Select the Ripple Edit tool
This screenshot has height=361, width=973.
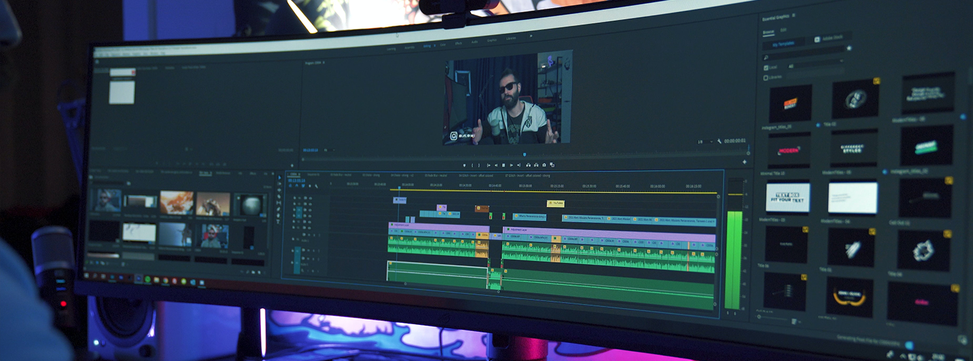click(x=279, y=190)
